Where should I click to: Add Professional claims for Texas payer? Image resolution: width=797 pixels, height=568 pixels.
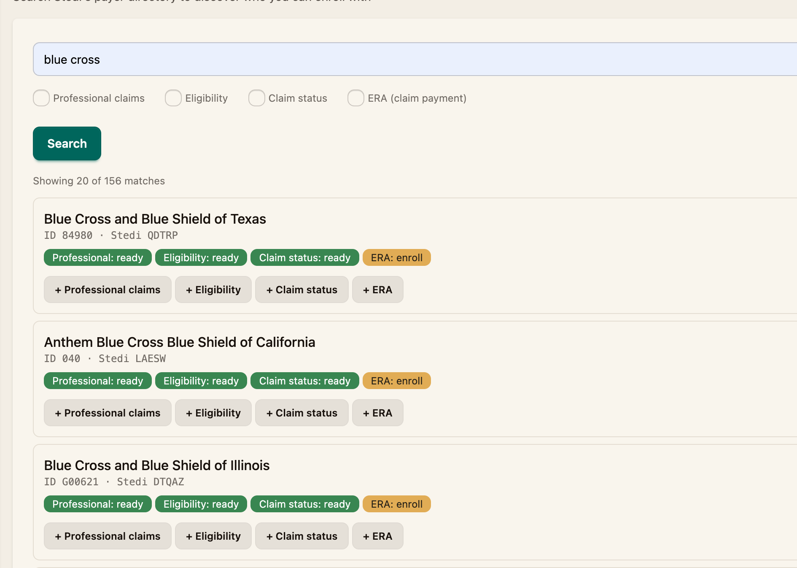tap(108, 289)
